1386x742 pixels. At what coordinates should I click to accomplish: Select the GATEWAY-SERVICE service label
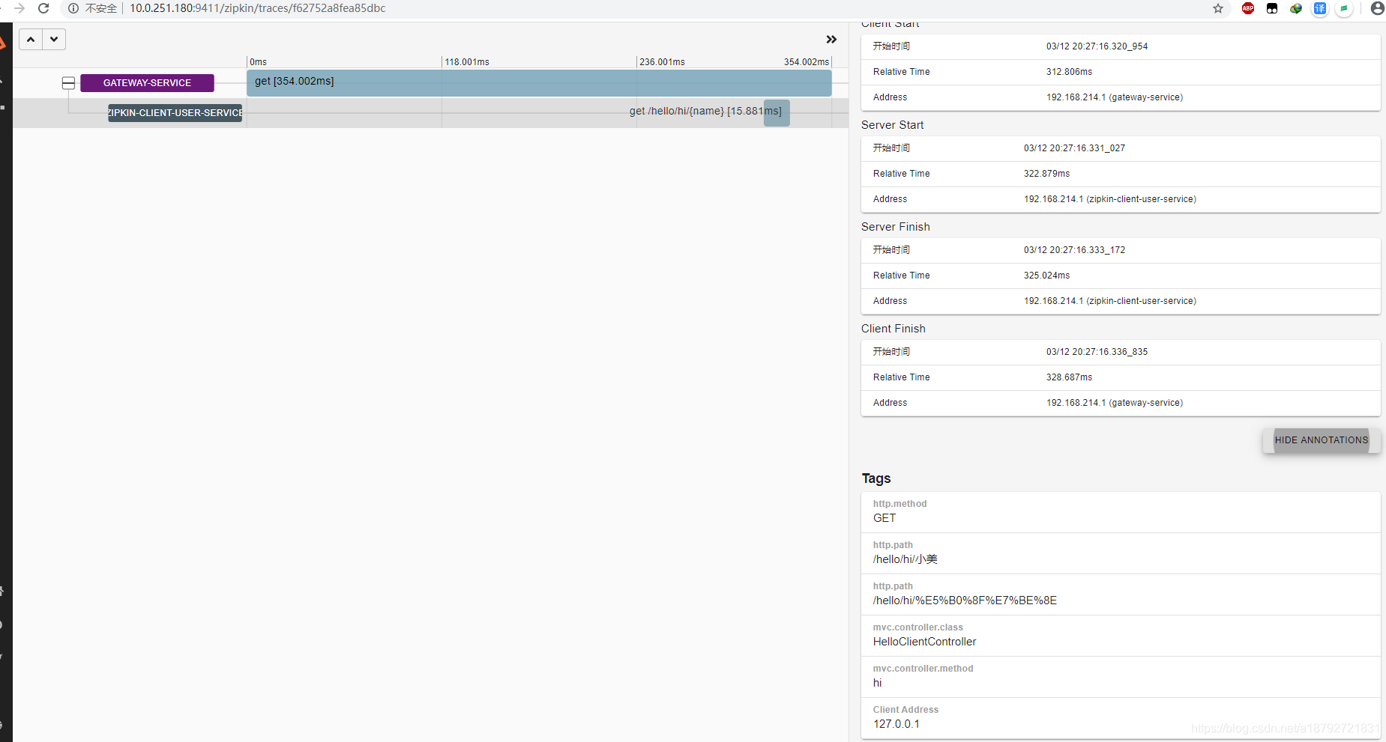[x=147, y=83]
